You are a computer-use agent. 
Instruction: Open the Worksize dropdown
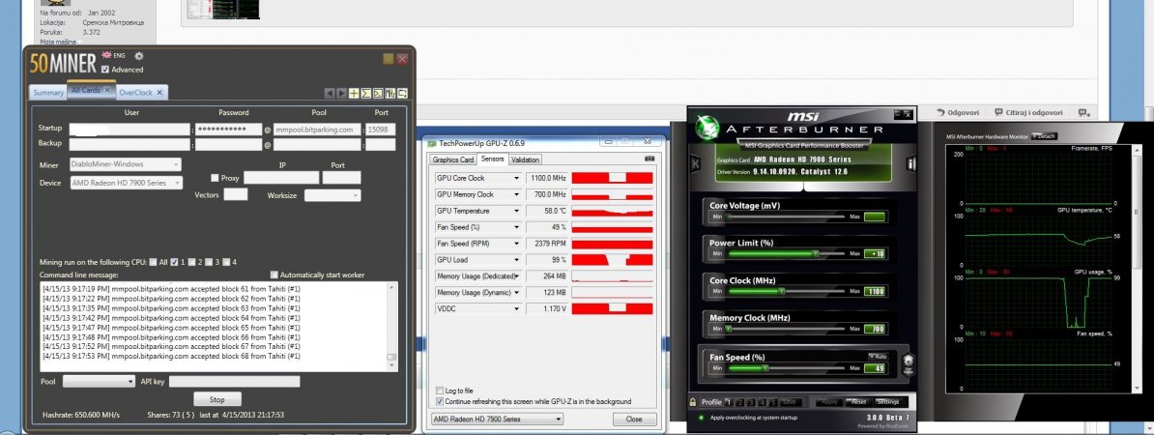tap(332, 195)
